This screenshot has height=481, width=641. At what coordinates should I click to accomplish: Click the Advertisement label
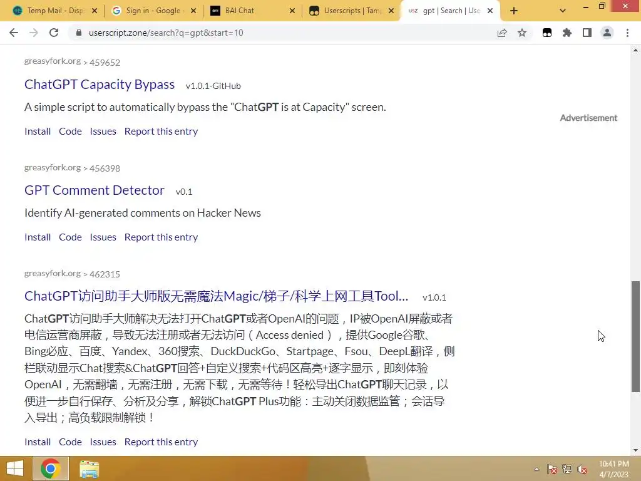coord(588,118)
